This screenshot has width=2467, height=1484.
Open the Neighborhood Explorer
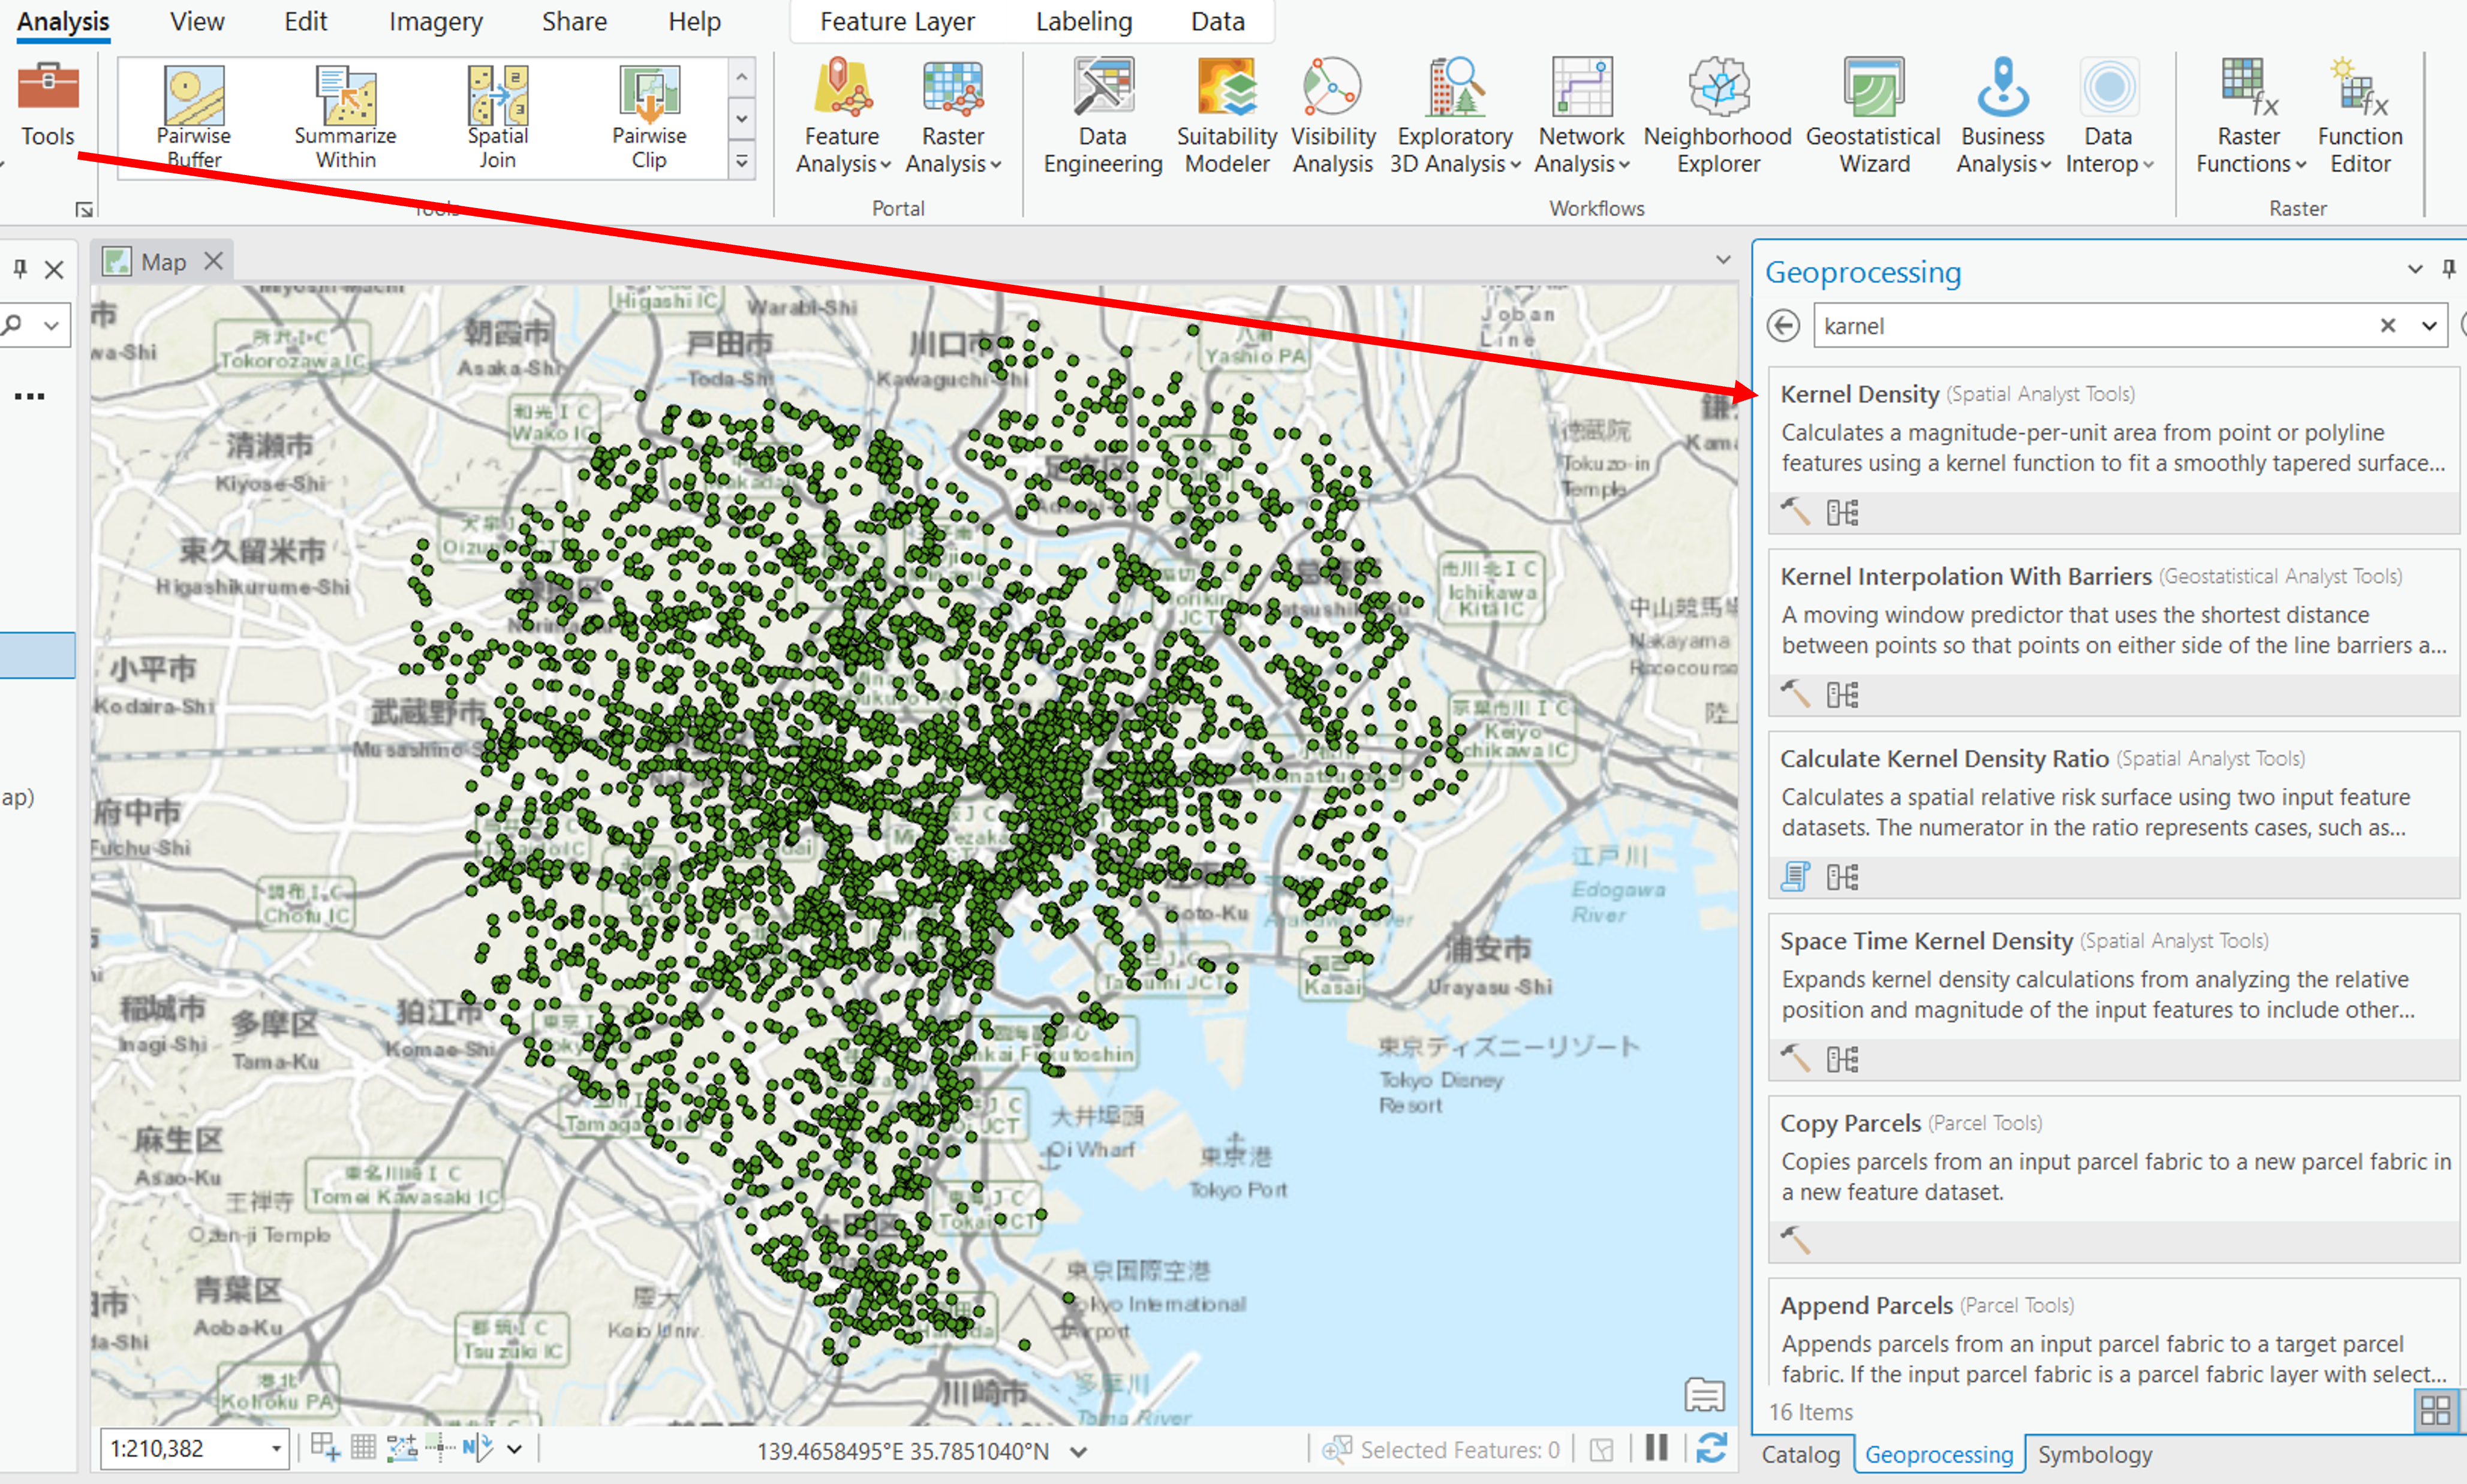(x=1718, y=117)
